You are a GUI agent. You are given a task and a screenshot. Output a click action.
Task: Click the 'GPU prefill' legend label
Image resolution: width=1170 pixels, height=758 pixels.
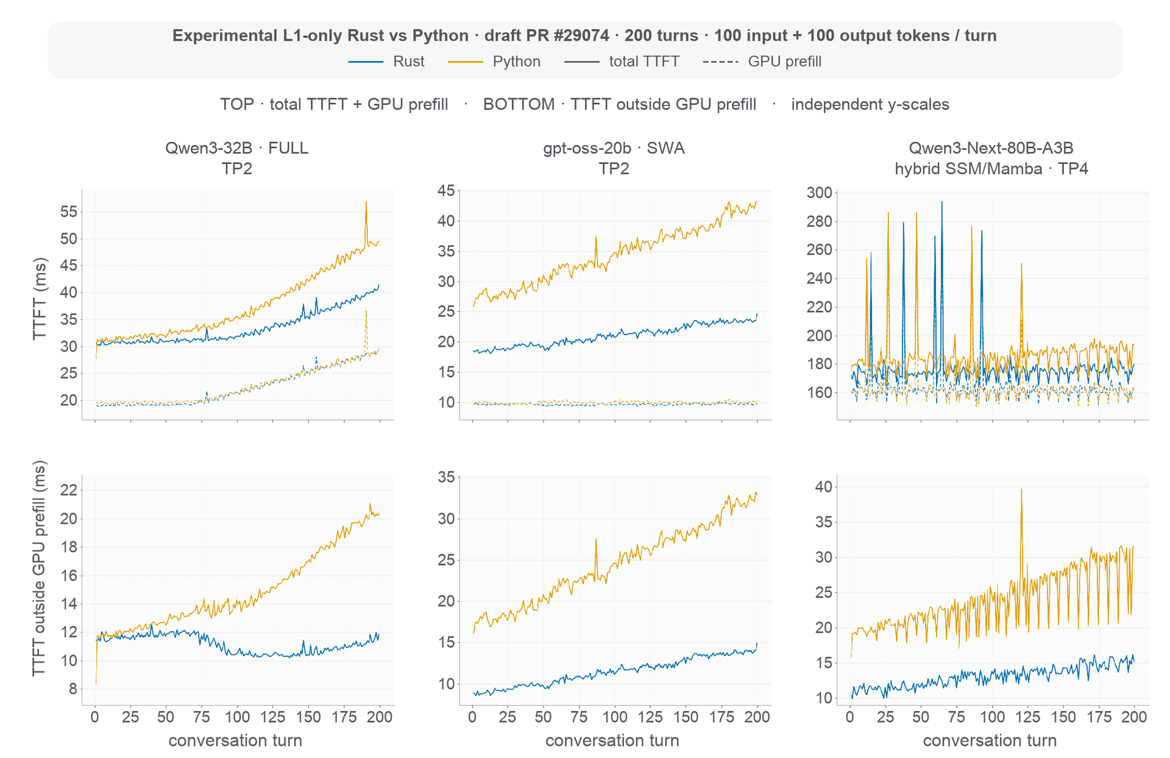(785, 62)
